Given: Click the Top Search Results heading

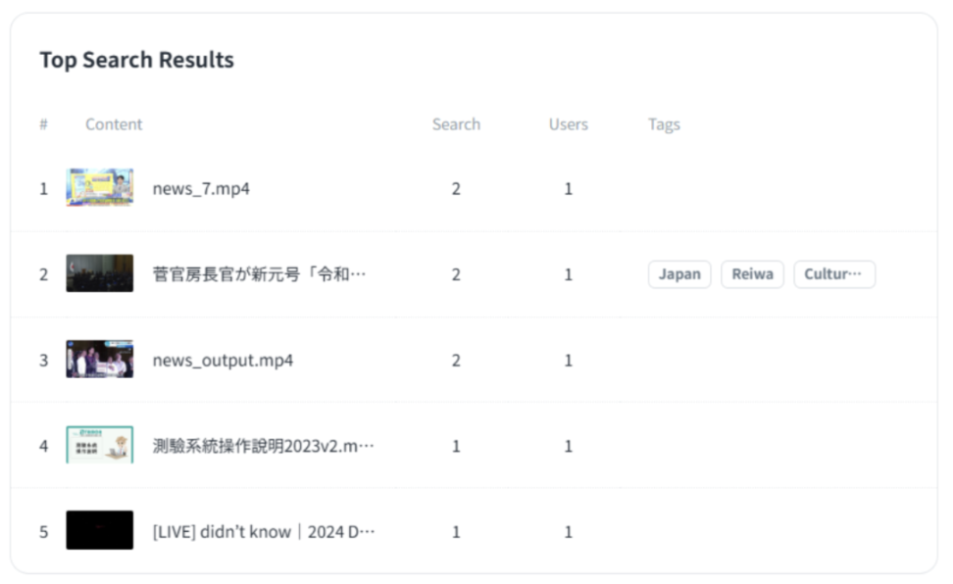Looking at the screenshot, I should pyautogui.click(x=136, y=60).
